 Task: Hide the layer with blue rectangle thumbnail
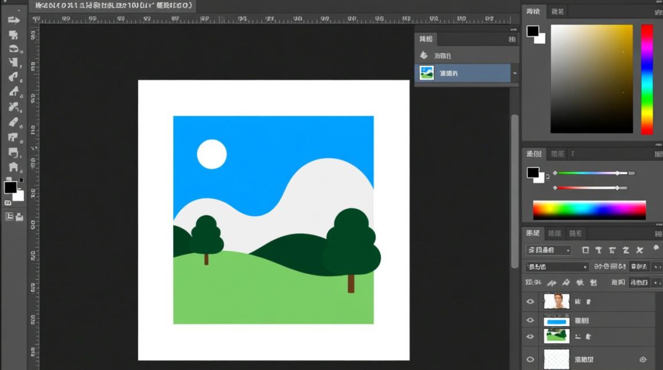coord(530,321)
